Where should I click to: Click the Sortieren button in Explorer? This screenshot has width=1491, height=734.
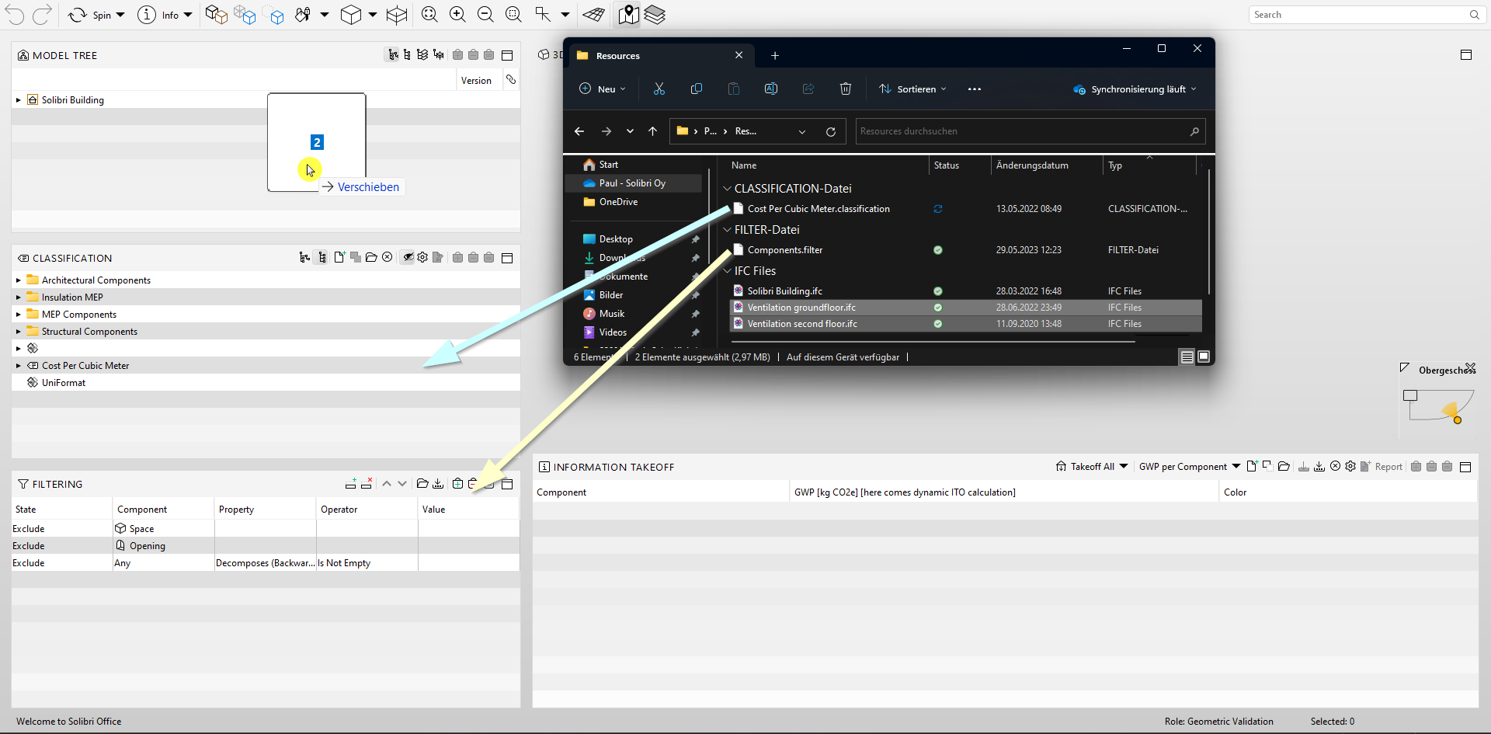[x=912, y=89]
